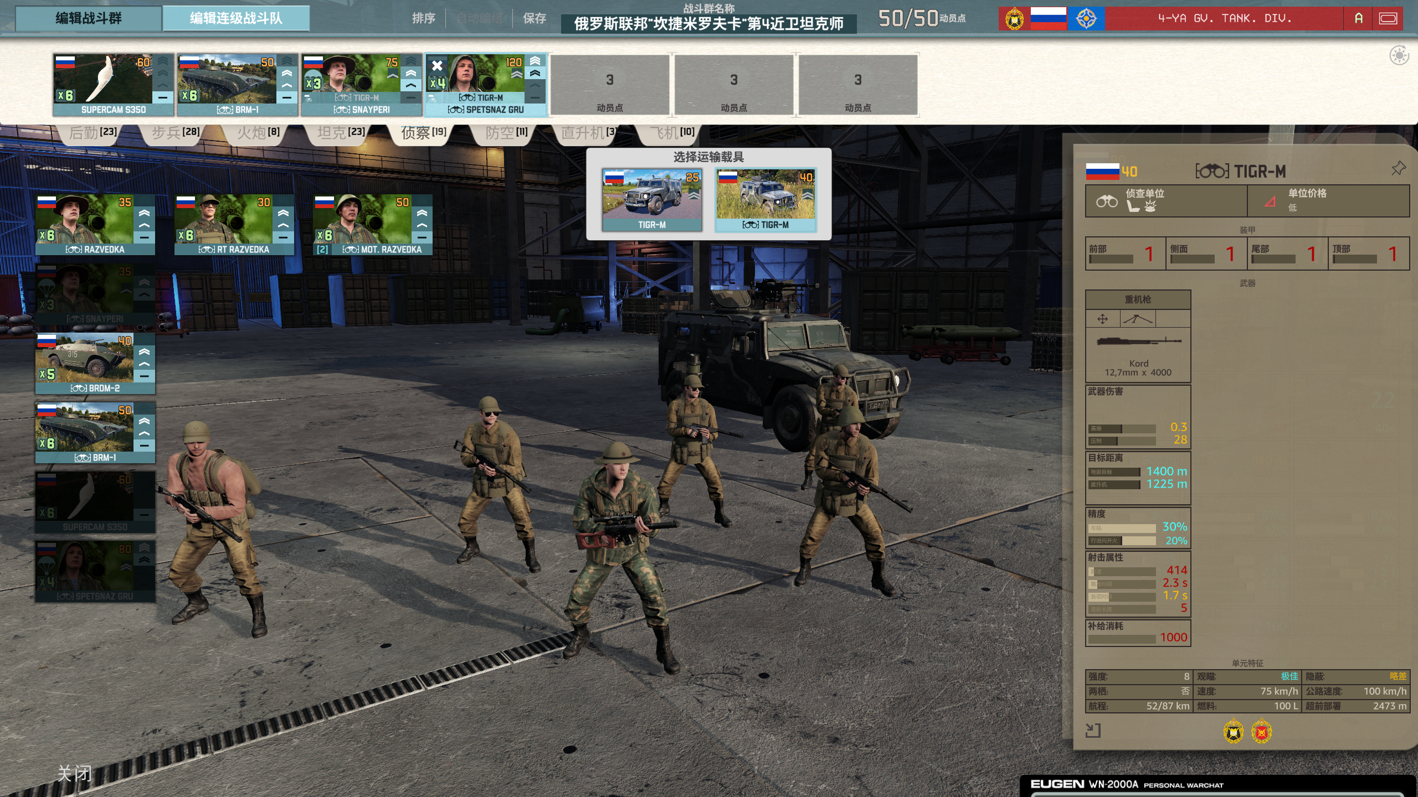The height and width of the screenshot is (797, 1418).
Task: Set Spetsnaz GRU to triple chevron veterancy
Action: 535,60
